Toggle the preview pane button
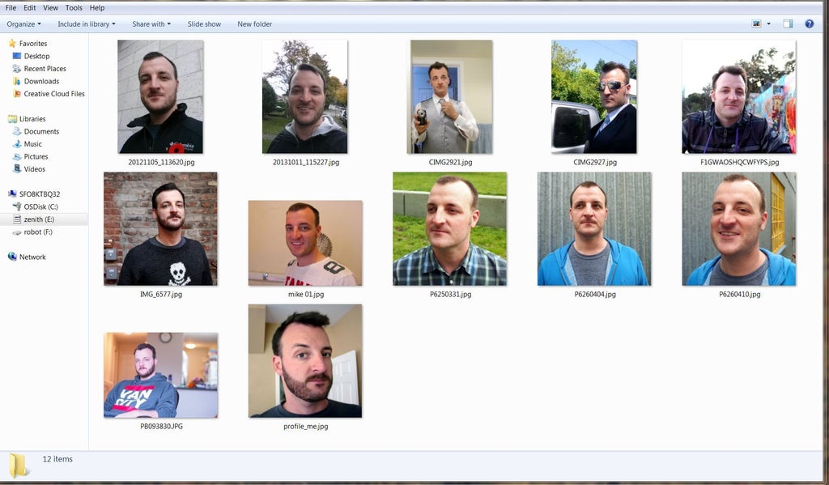The width and height of the screenshot is (829, 485). coord(788,23)
